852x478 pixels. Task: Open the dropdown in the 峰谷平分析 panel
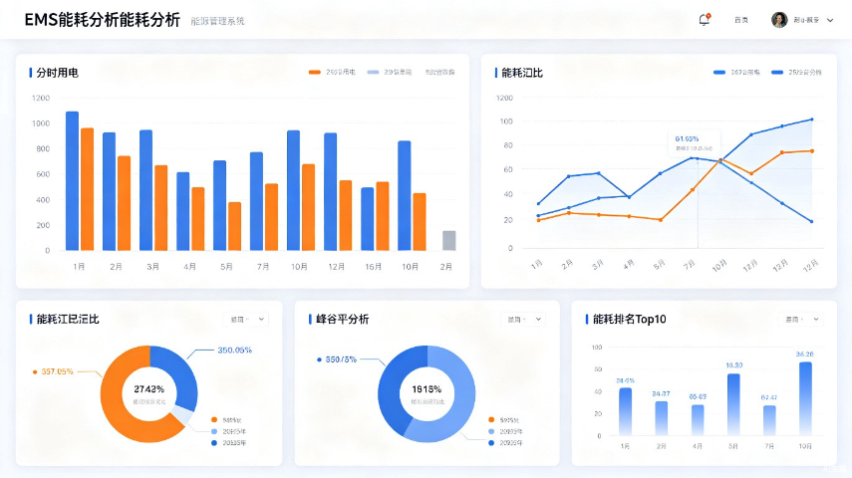(x=524, y=320)
